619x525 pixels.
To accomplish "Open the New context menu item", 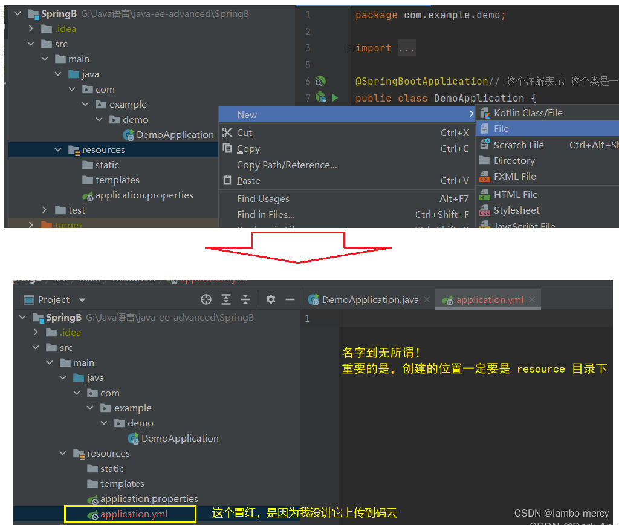I will [346, 114].
